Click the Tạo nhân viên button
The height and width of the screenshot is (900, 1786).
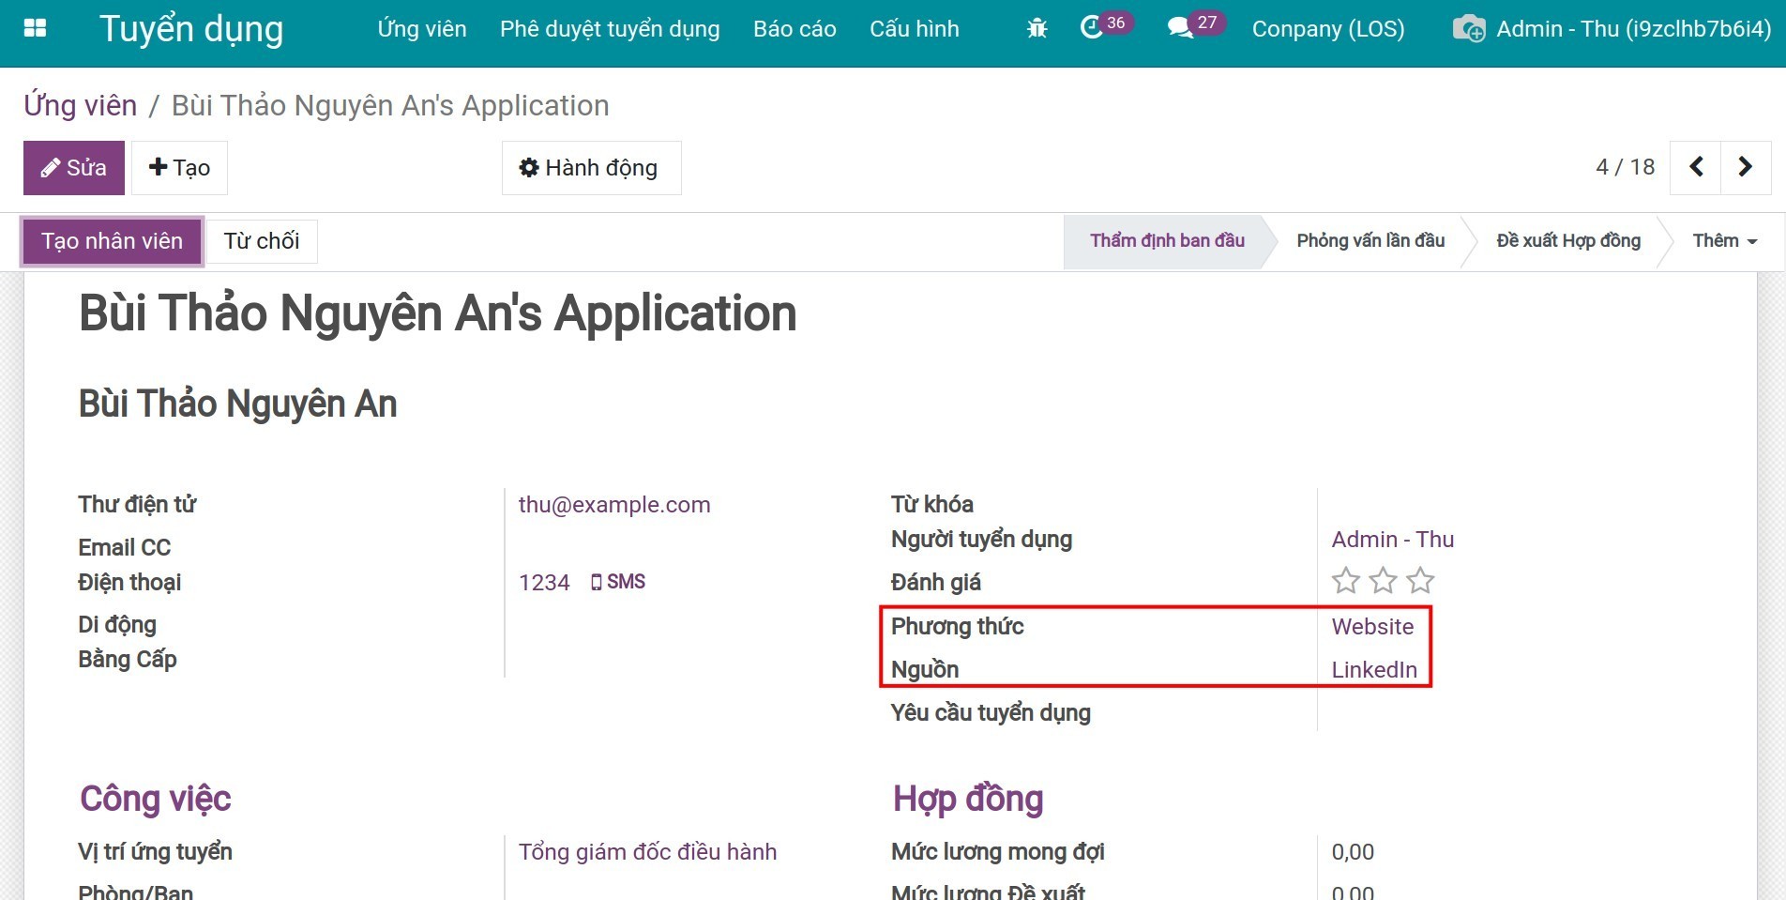(112, 241)
